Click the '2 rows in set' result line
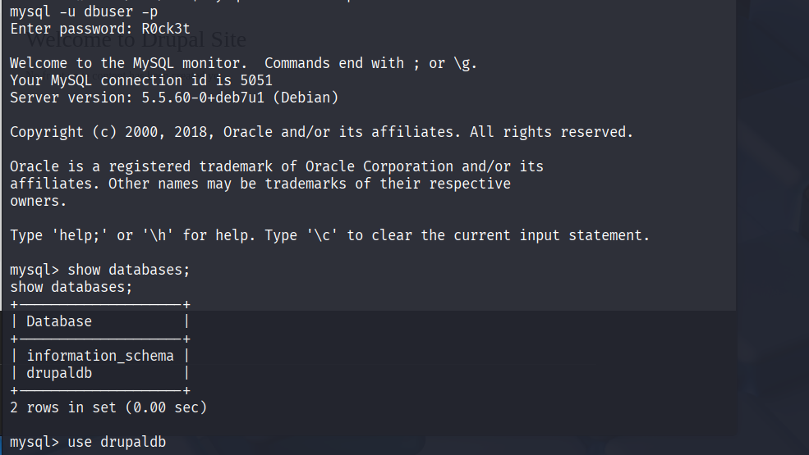The width and height of the screenshot is (809, 455). click(108, 407)
